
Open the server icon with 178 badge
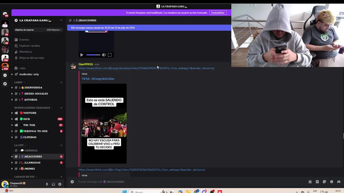pyautogui.click(x=5, y=58)
